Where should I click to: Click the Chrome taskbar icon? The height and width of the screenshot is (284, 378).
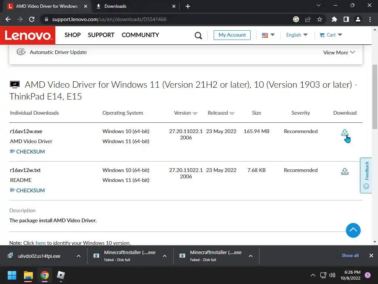45,275
